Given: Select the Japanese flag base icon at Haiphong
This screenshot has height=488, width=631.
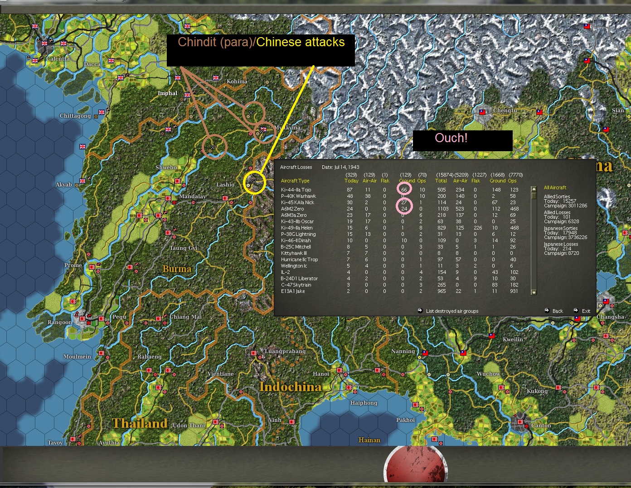Looking at the screenshot, I should (349, 388).
